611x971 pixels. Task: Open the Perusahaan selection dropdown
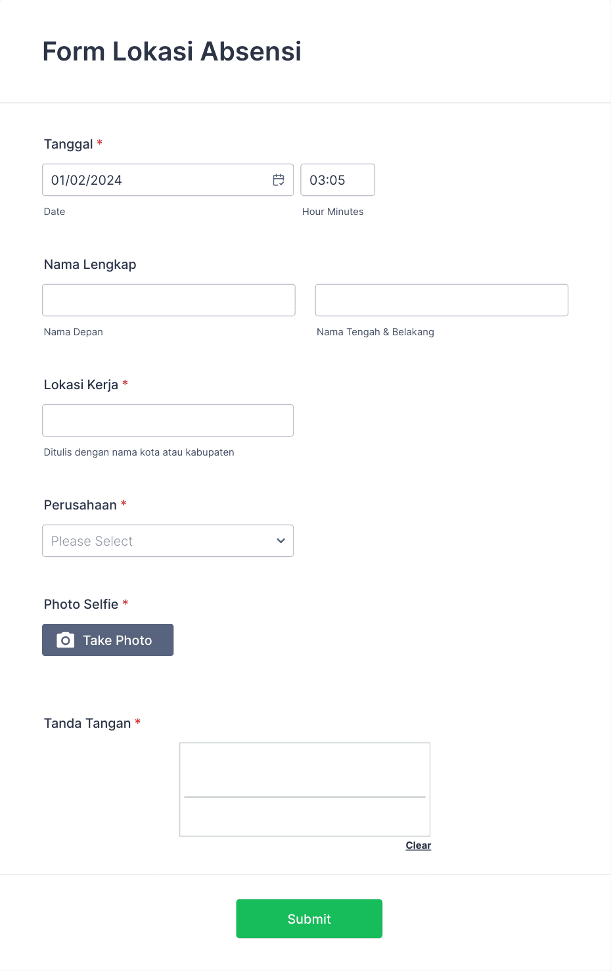pos(168,540)
